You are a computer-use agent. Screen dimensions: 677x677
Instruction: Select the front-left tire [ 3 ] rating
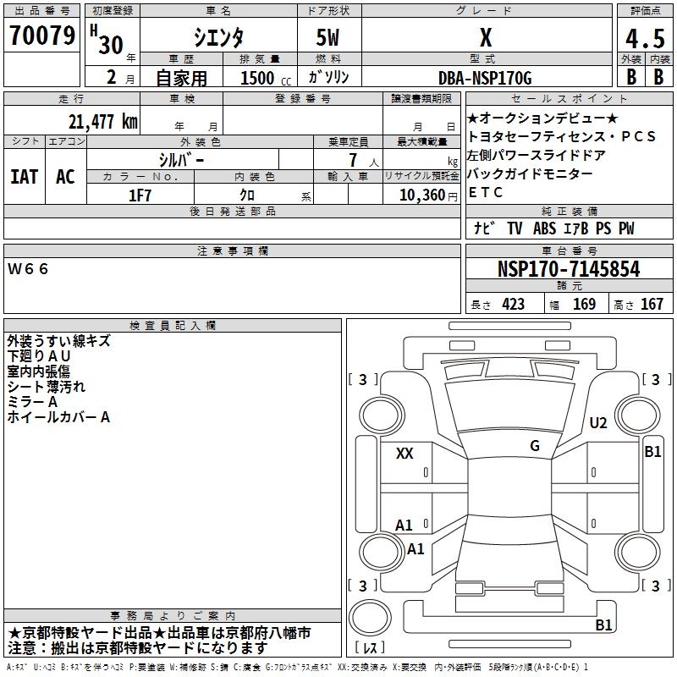363,380
